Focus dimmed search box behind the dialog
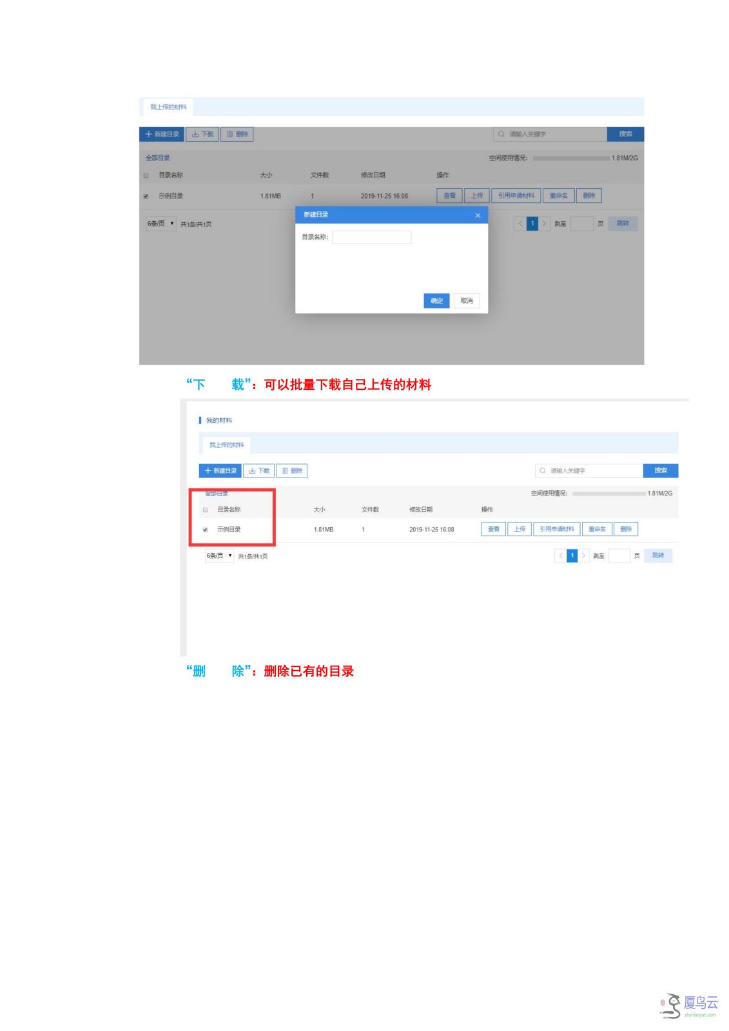This screenshot has width=729, height=1031. (550, 134)
